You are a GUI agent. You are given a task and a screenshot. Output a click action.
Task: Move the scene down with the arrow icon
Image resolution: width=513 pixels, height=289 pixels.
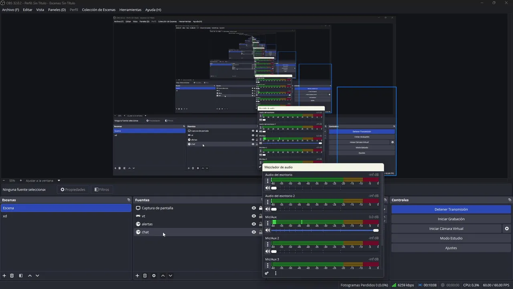[37, 276]
